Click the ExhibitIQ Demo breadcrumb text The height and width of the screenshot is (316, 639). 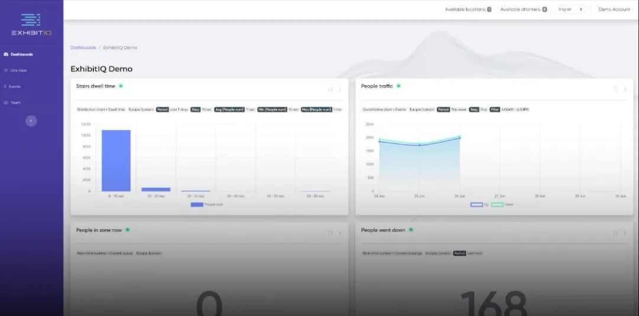pyautogui.click(x=120, y=48)
